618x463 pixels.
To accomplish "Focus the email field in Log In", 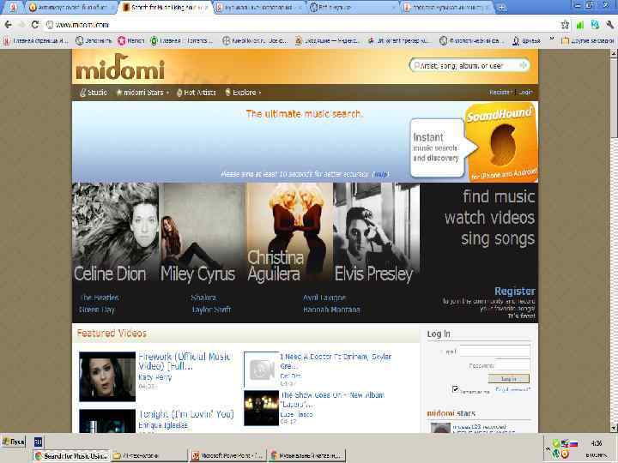I will [494, 351].
